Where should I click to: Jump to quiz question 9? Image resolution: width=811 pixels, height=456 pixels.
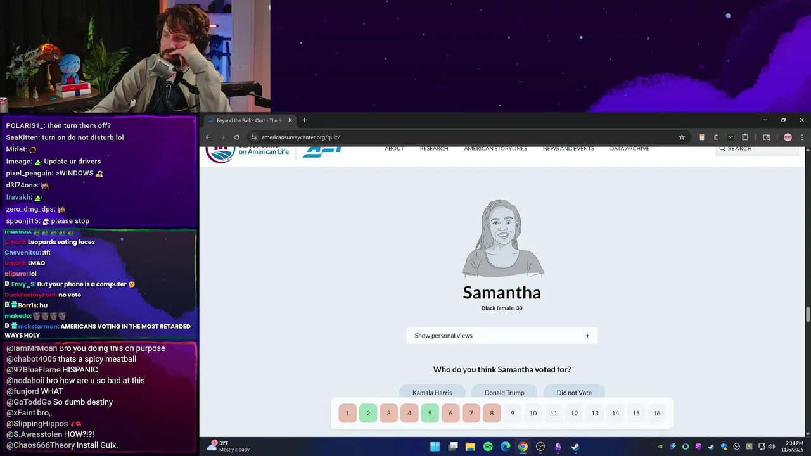(512, 414)
